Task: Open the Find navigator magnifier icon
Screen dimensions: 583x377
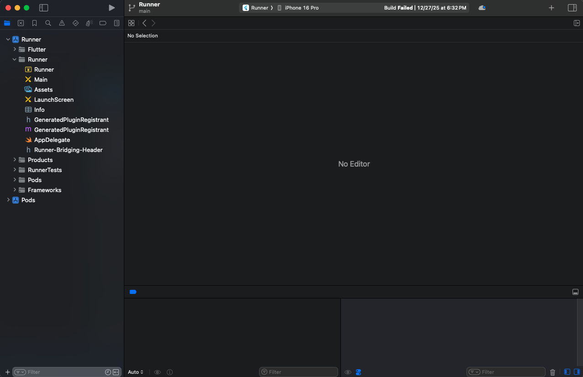Action: coord(48,23)
